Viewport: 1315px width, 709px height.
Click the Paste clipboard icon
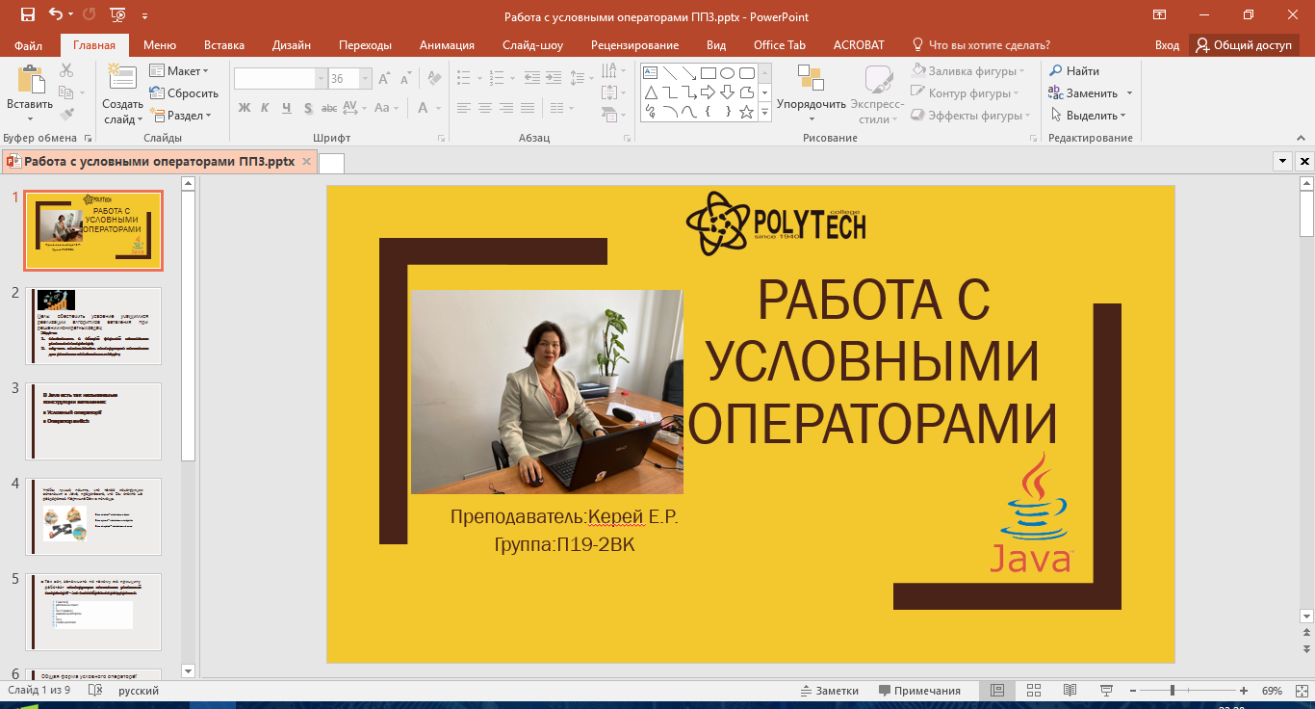(x=30, y=79)
